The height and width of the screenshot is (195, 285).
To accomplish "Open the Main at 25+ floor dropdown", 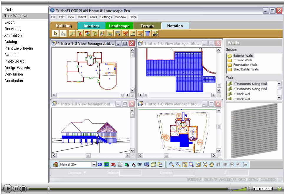I will tap(94, 164).
